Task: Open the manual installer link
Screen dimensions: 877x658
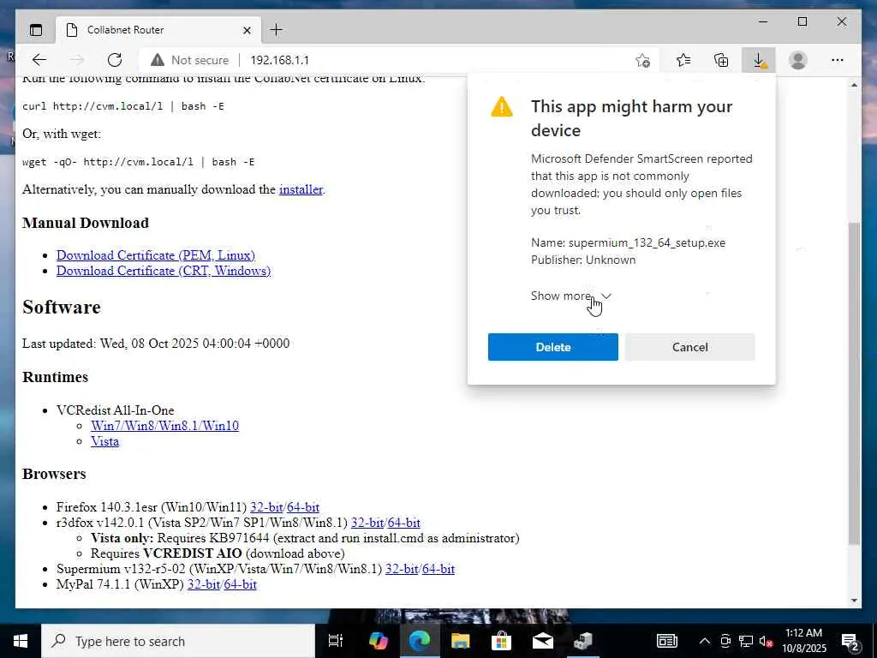Action: click(x=301, y=189)
